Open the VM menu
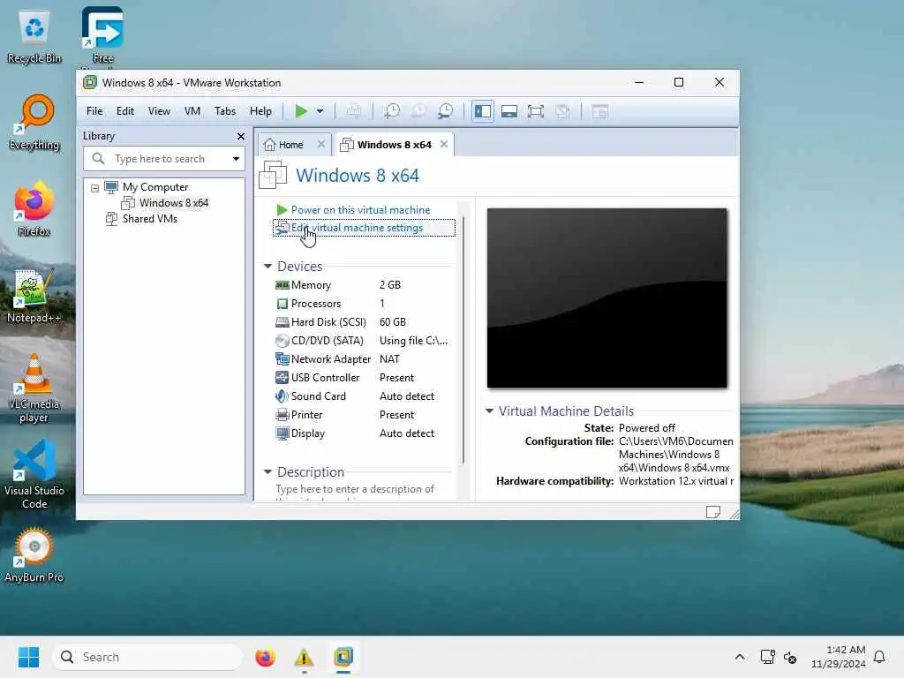The height and width of the screenshot is (678, 904). [x=192, y=111]
